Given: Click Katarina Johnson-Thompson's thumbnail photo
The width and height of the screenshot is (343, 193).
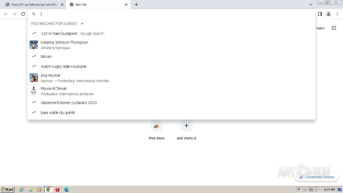Looking at the screenshot, I should click(x=34, y=45).
